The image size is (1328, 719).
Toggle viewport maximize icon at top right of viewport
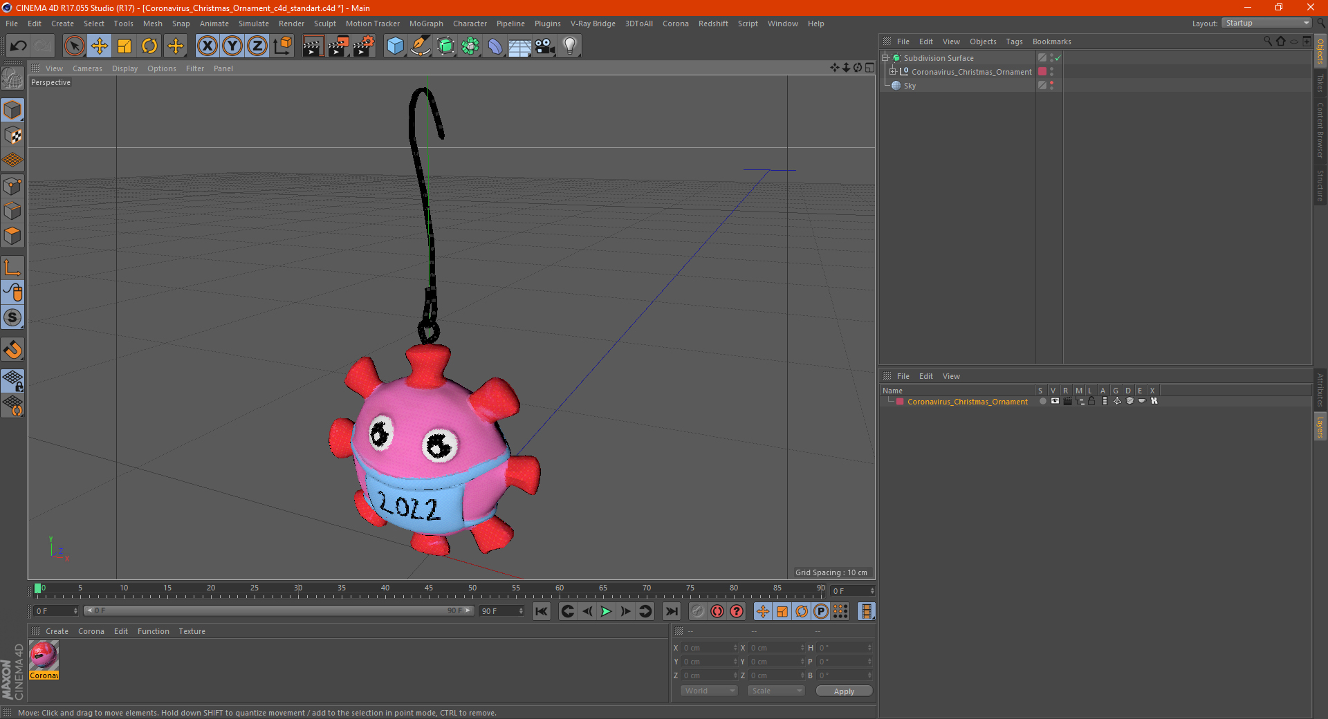[x=869, y=68]
